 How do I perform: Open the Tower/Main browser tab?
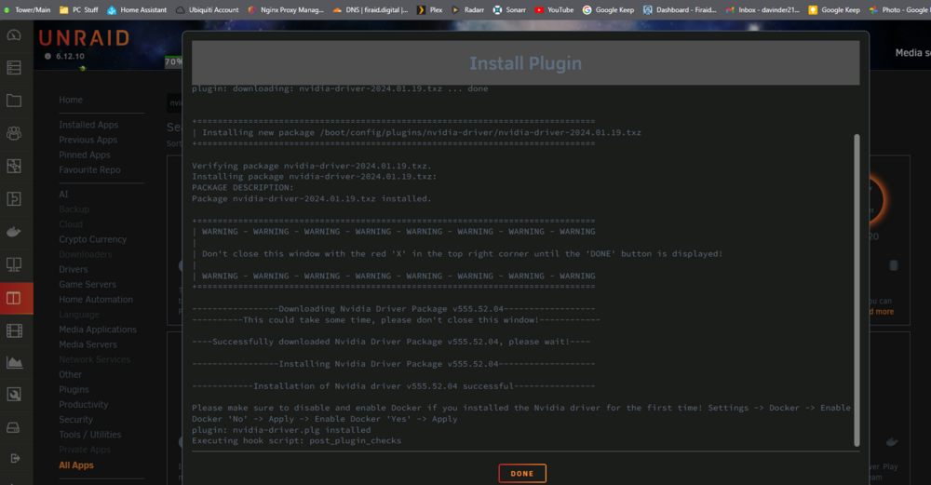point(27,9)
